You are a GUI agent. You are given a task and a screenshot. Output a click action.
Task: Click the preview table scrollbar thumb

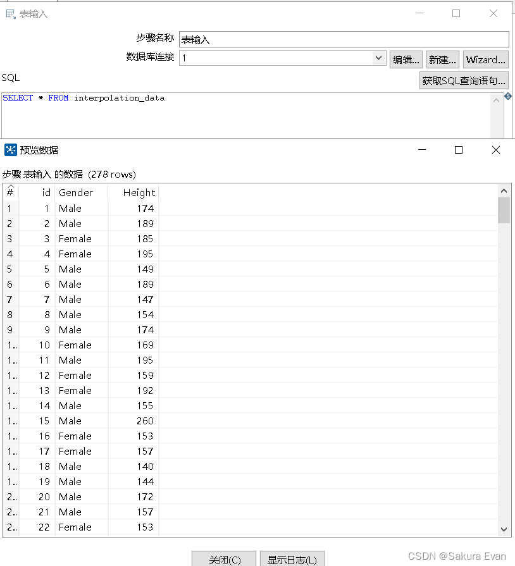(x=504, y=211)
